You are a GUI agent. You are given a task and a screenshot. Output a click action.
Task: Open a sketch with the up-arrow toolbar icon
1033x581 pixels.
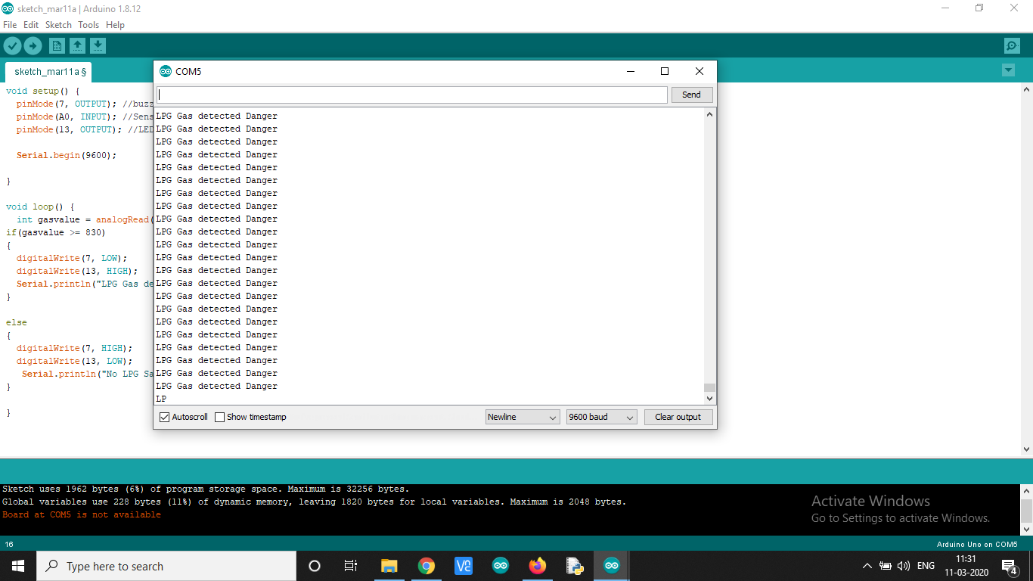tap(77, 46)
